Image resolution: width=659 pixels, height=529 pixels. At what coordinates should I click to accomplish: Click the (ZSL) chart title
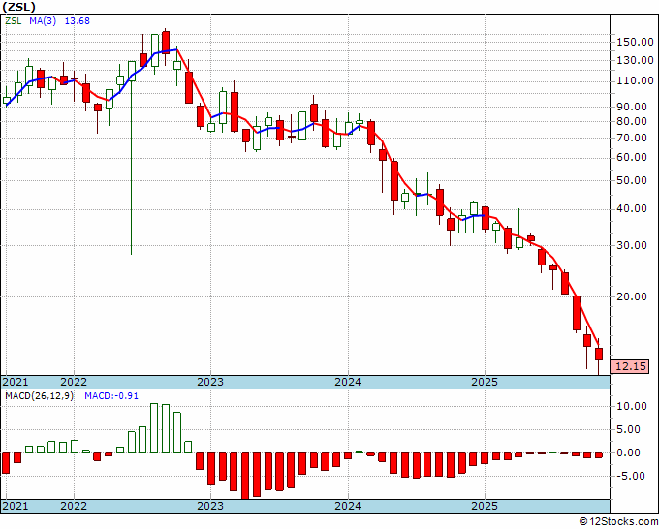click(18, 7)
